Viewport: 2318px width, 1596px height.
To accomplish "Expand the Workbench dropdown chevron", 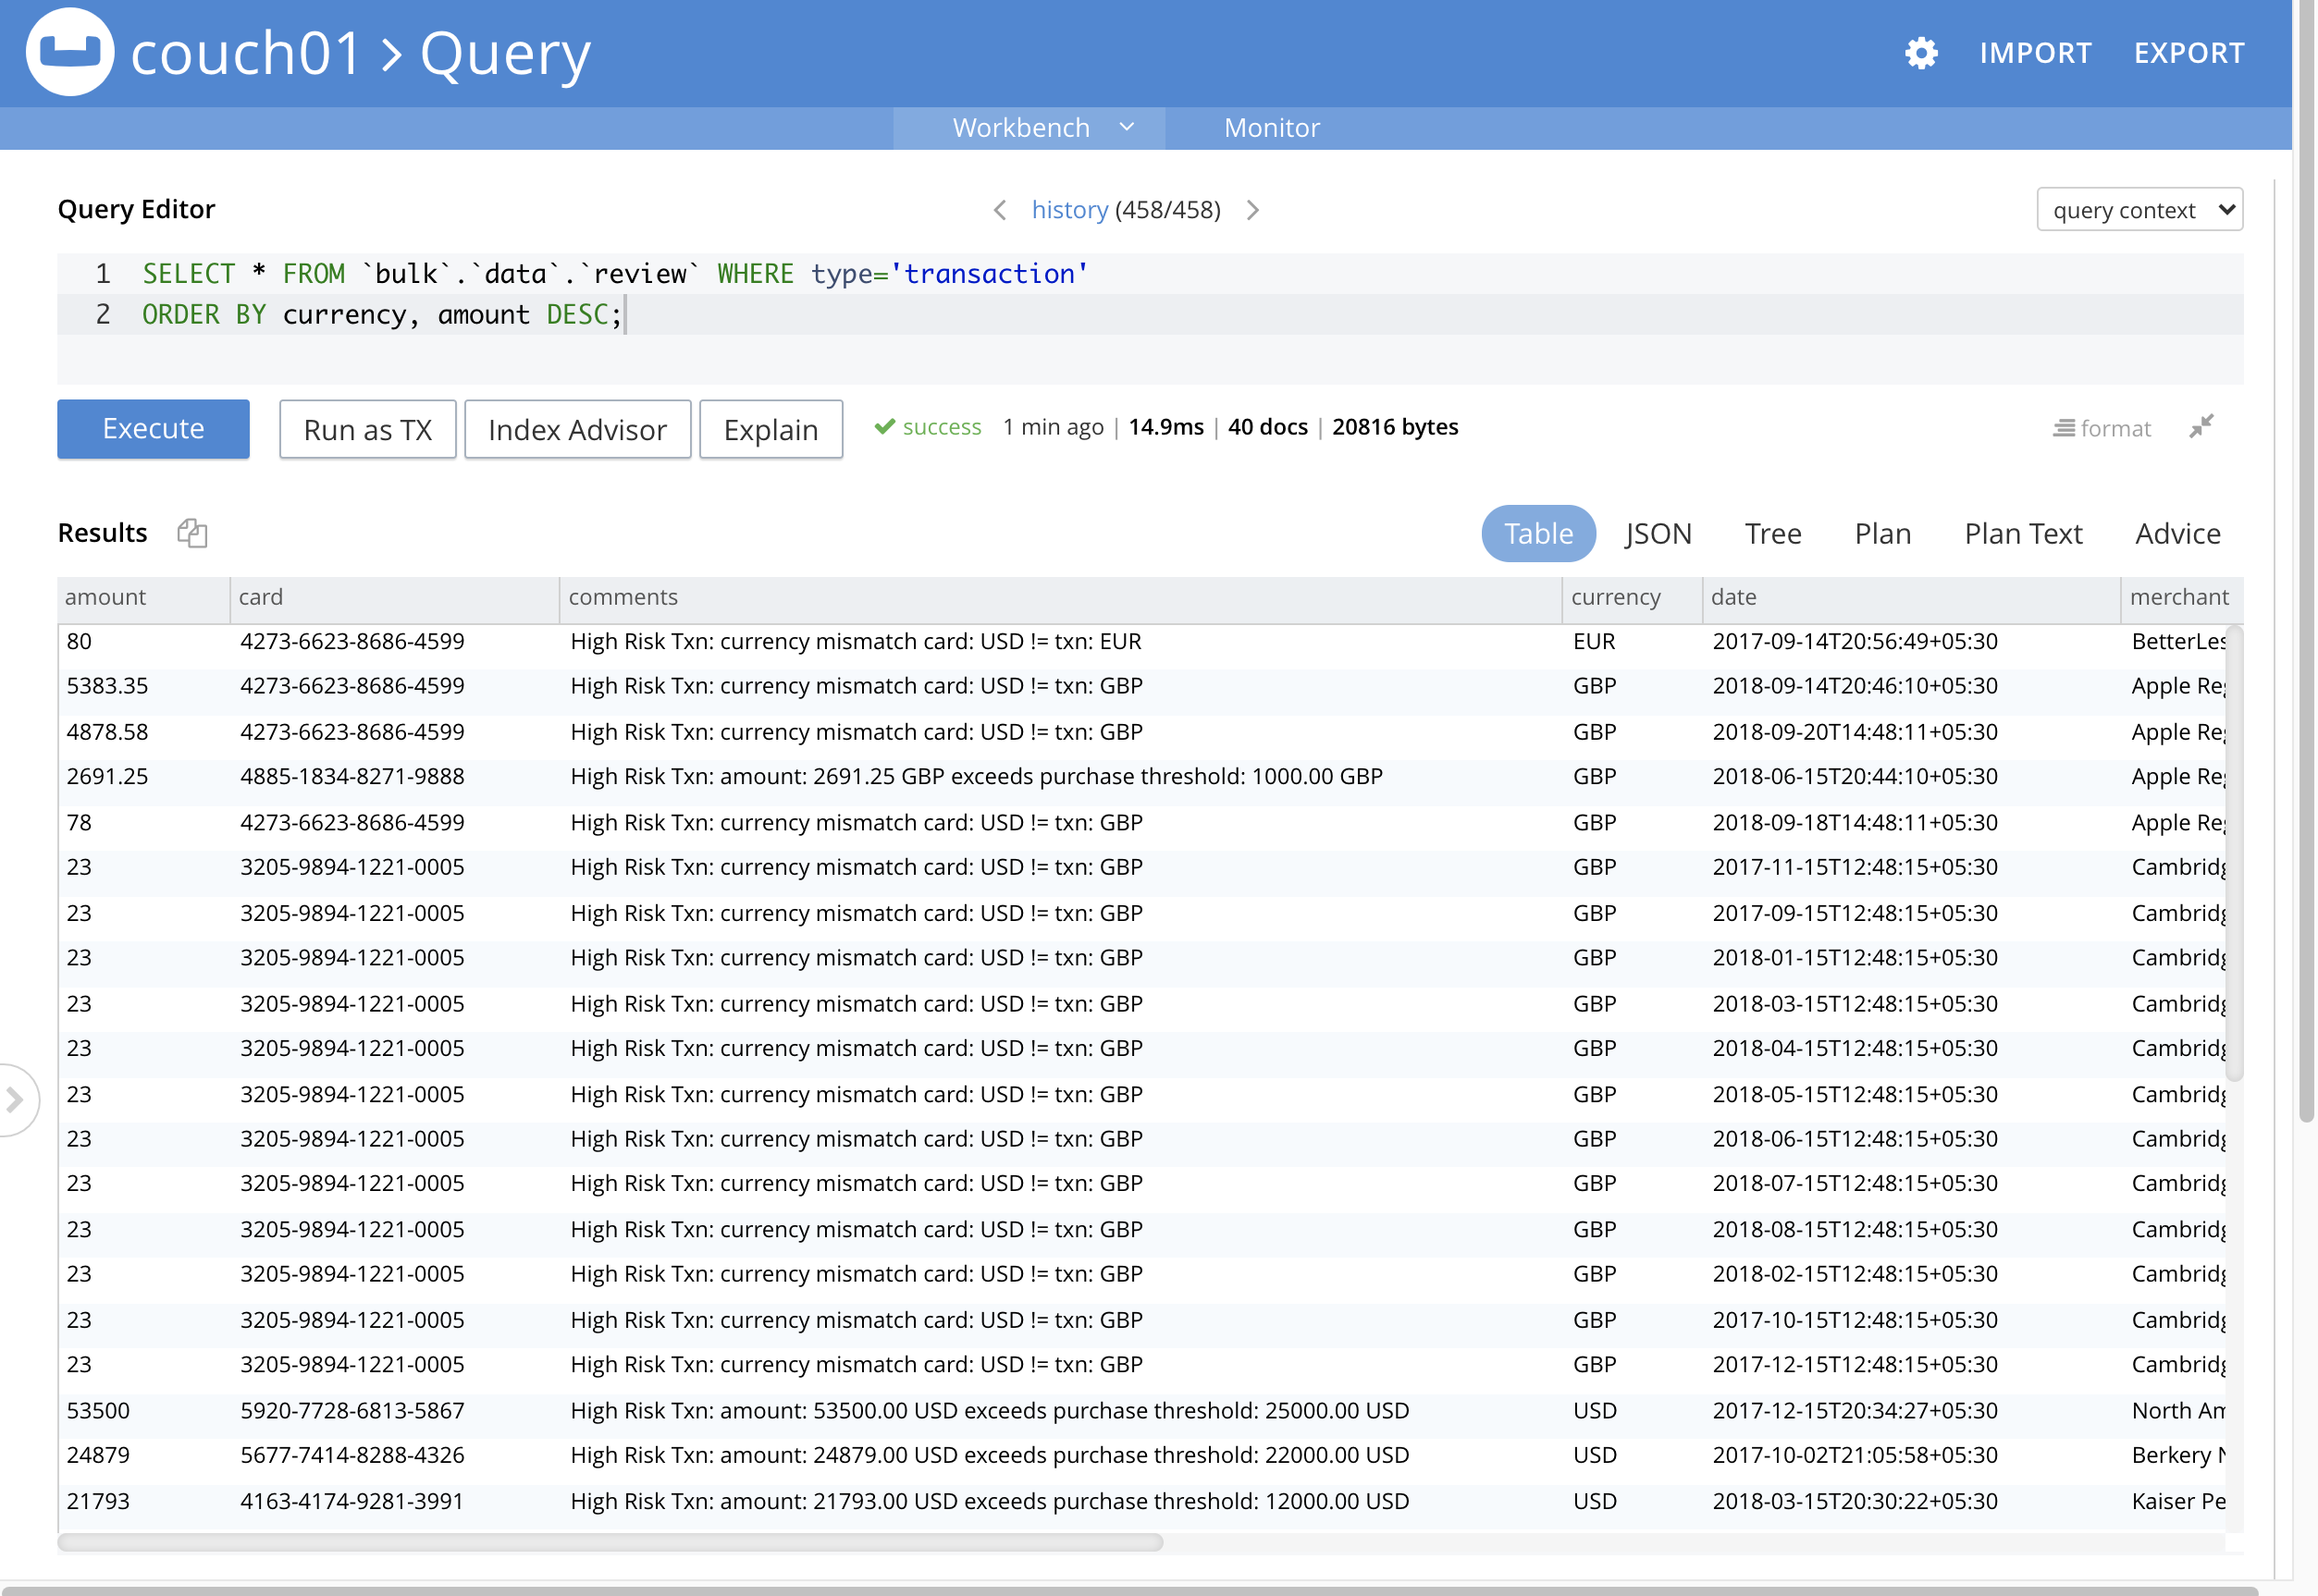I will pos(1127,127).
